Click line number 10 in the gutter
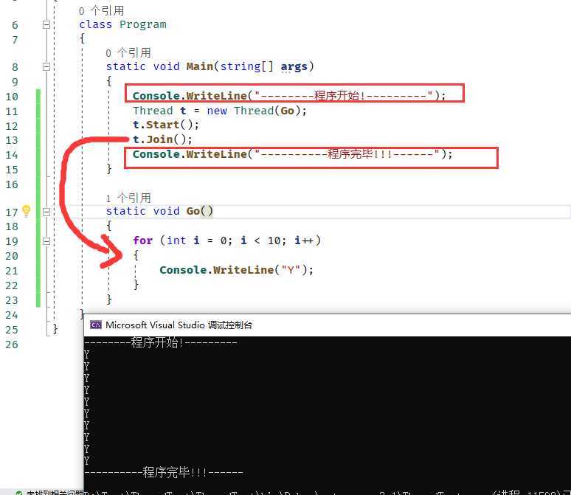This screenshot has width=571, height=495. pos(12,97)
